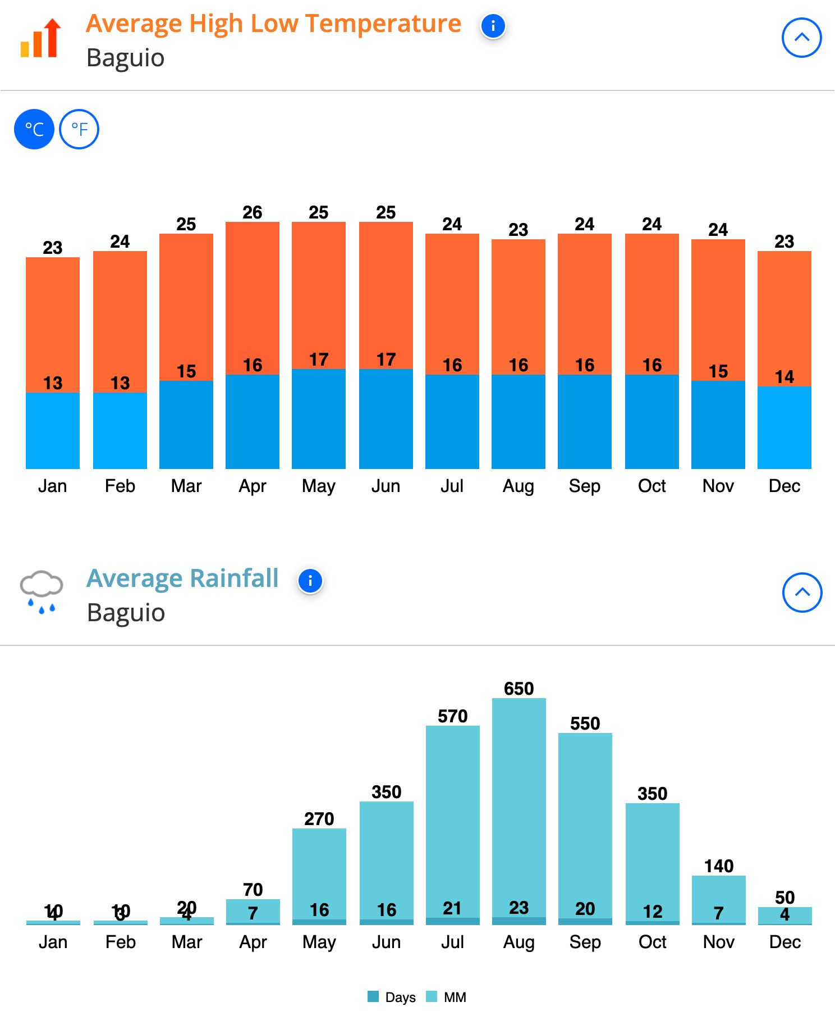Image resolution: width=835 pixels, height=1011 pixels.
Task: Click the Average High Low Temperature heading
Action: [x=273, y=24]
